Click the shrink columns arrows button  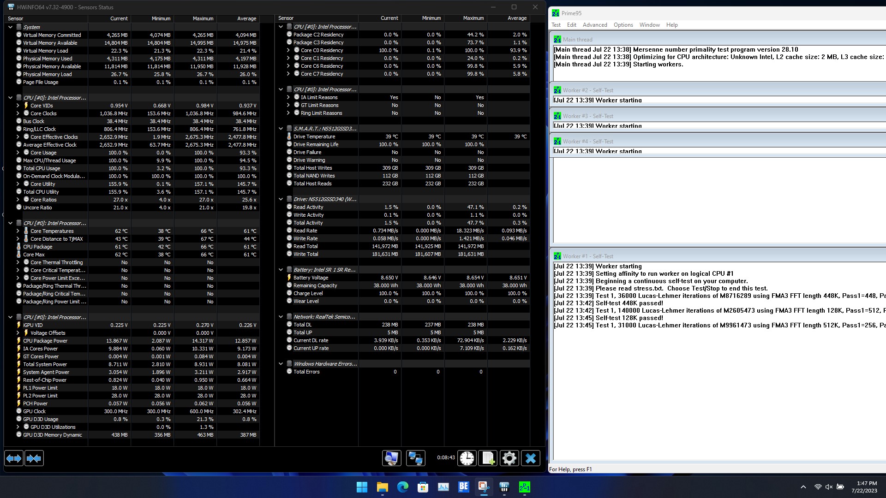click(34, 458)
